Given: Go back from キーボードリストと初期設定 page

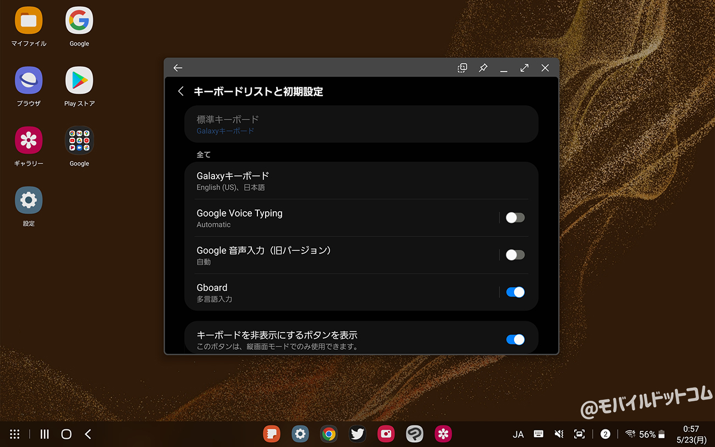Looking at the screenshot, I should click(x=181, y=91).
